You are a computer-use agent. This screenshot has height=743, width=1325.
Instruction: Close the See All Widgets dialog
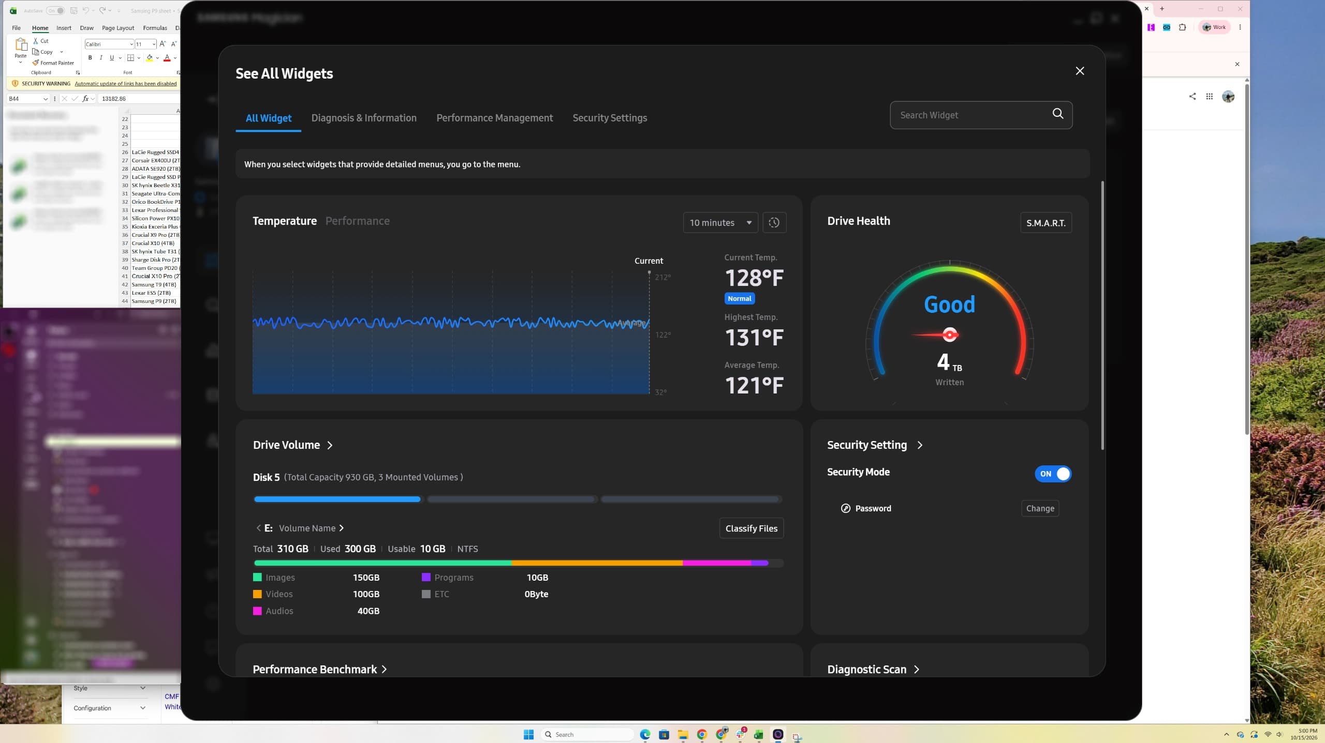pyautogui.click(x=1080, y=71)
